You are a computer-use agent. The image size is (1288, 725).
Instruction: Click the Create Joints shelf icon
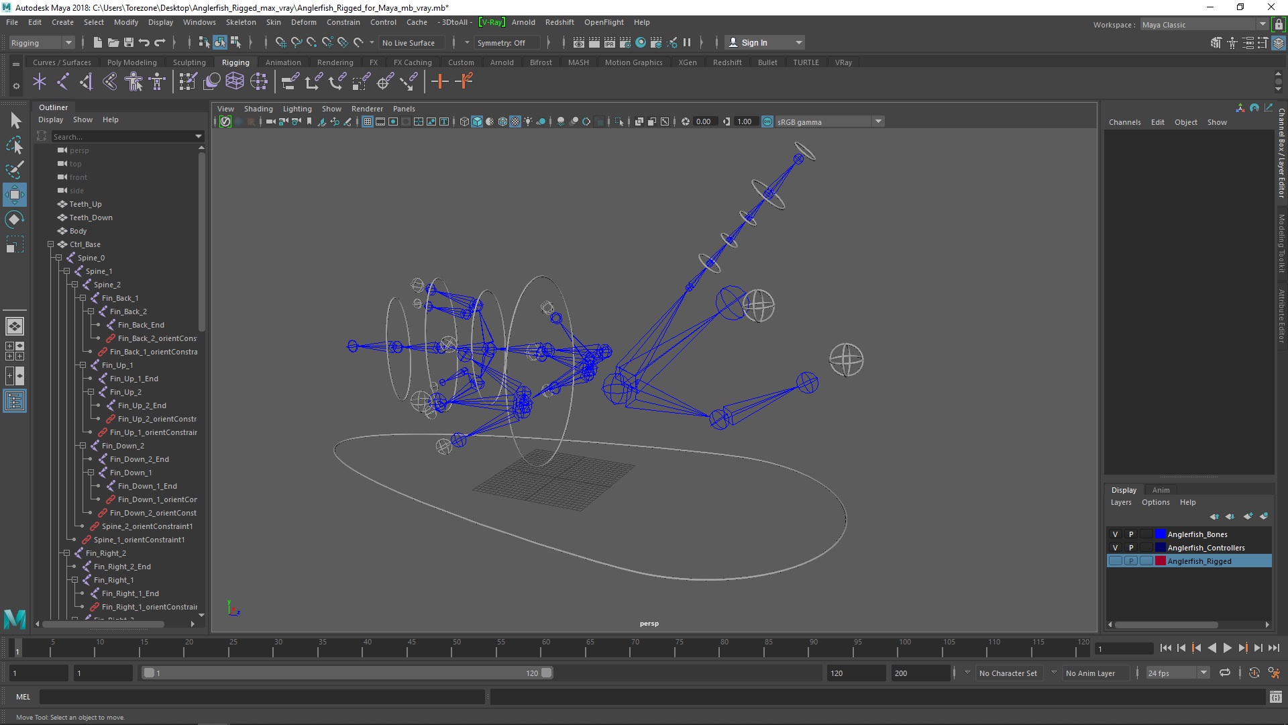click(62, 82)
